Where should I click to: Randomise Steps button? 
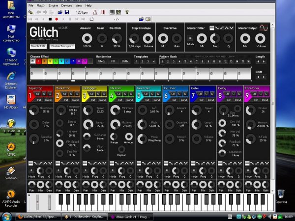(102, 61)
